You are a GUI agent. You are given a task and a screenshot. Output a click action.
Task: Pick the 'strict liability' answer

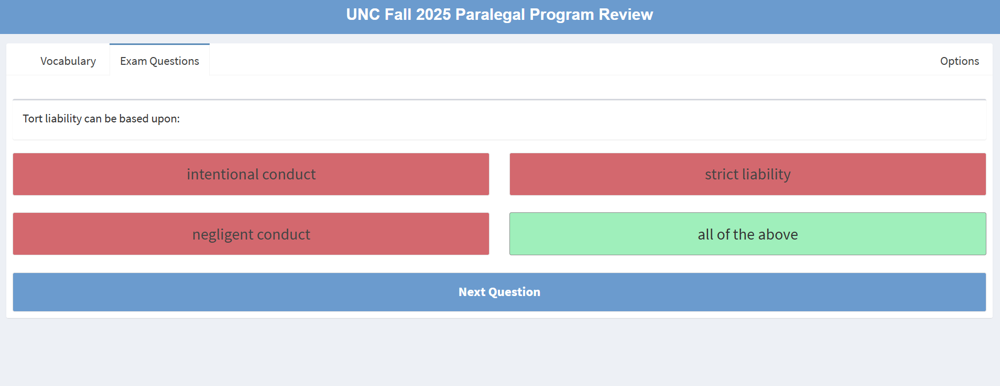click(747, 174)
